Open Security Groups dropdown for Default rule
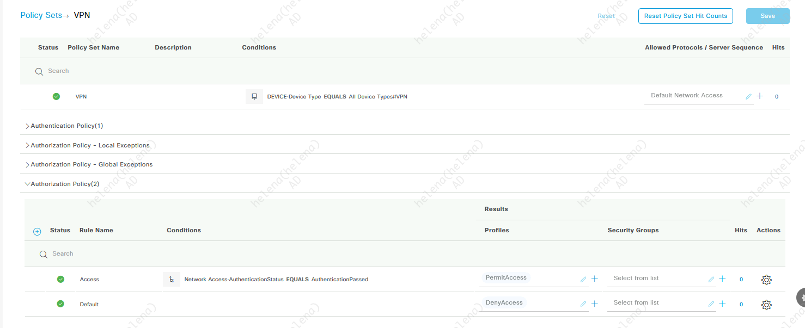This screenshot has height=328, width=805. pyautogui.click(x=656, y=303)
